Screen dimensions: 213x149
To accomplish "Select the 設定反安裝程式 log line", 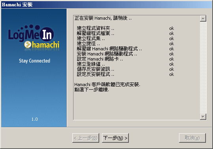I will click(96, 74).
